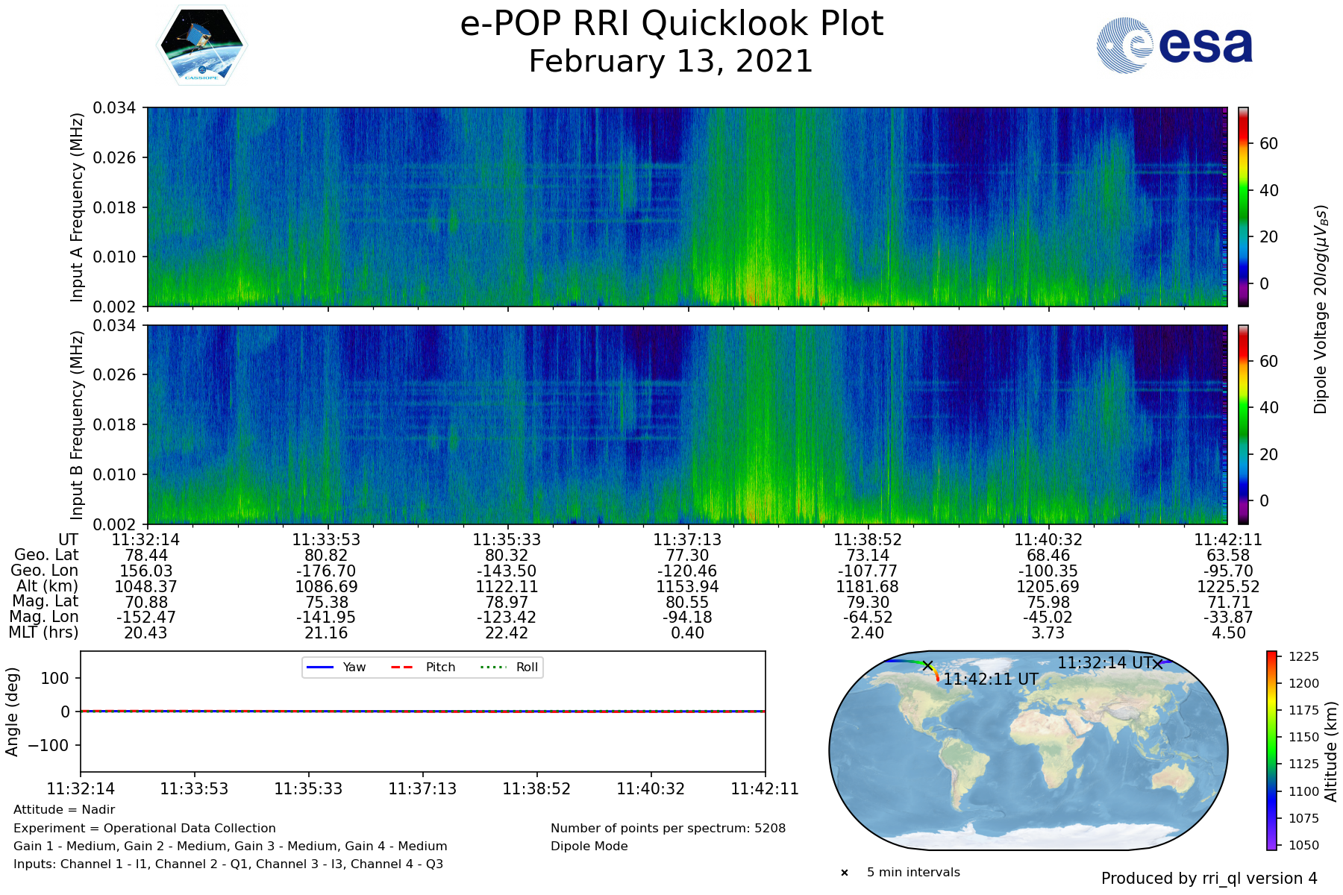Click the Altitude (km) colorbar
Viewport: 1343px width, 895px height.
[x=1271, y=750]
